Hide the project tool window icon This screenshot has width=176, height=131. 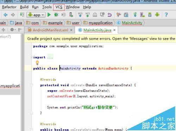click(x=20, y=30)
